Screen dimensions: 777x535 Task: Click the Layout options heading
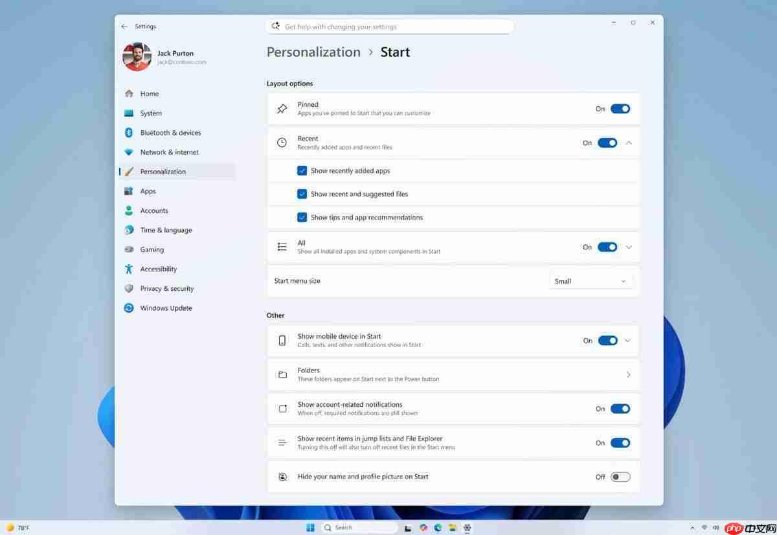point(289,84)
